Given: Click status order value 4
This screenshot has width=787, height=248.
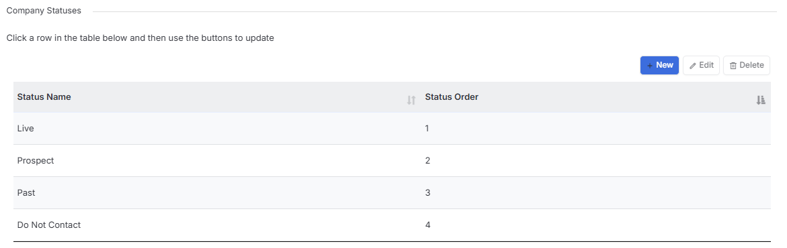Looking at the screenshot, I should pos(427,225).
